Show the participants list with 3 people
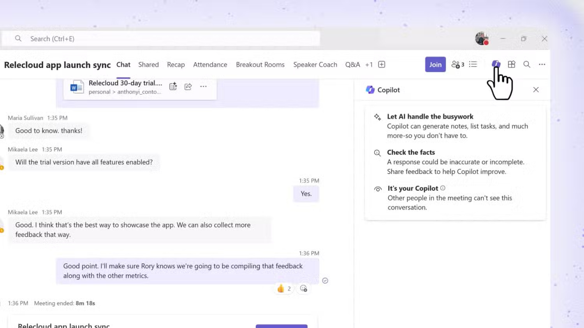 coord(457,65)
